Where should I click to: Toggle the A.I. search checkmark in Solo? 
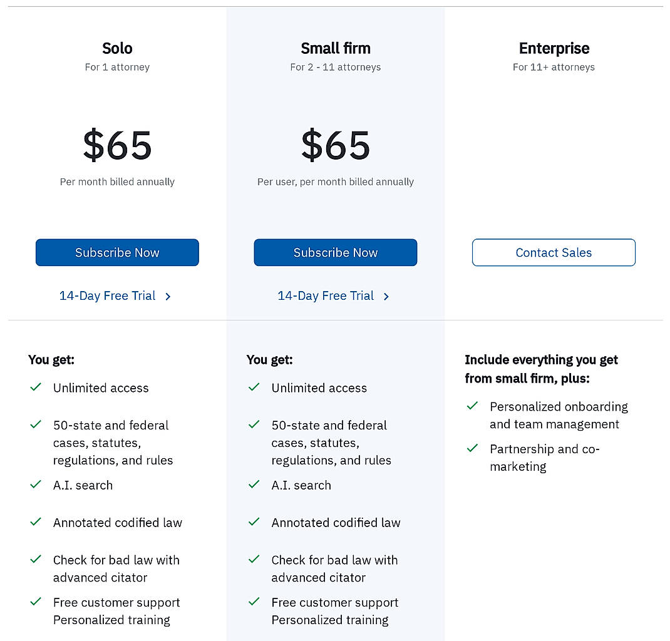tap(36, 485)
